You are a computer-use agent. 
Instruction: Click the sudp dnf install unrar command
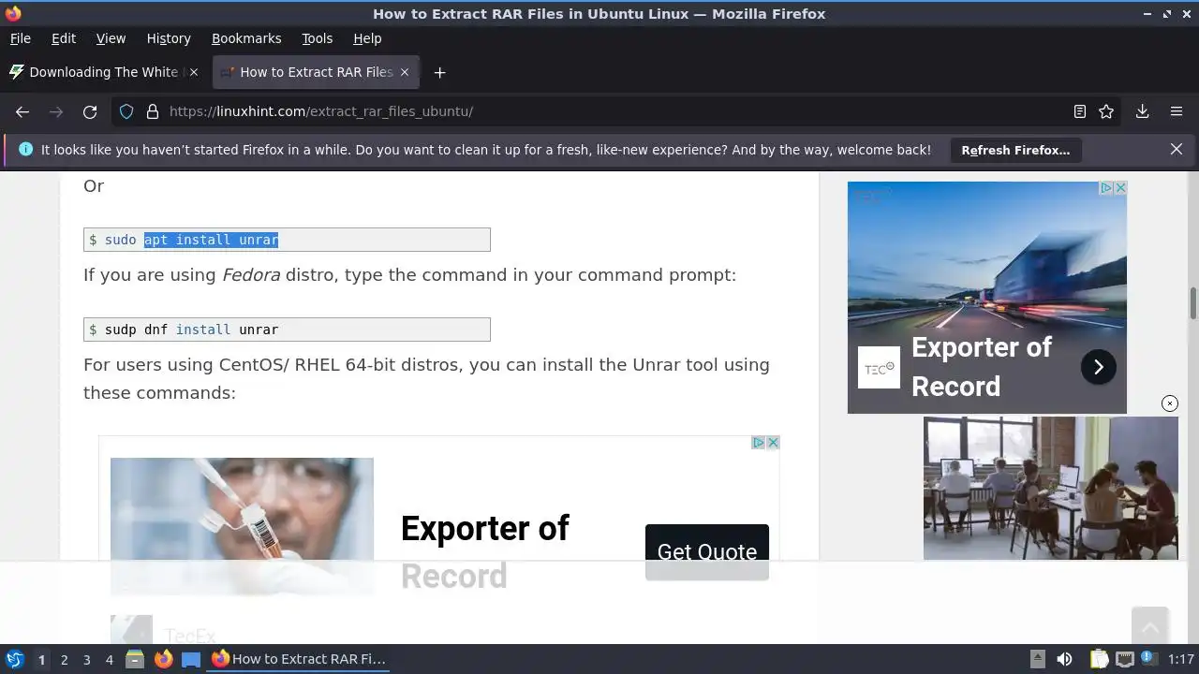[287, 330]
